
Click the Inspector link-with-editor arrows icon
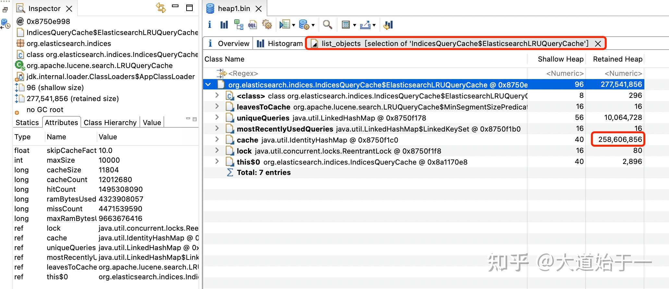pyautogui.click(x=161, y=7)
